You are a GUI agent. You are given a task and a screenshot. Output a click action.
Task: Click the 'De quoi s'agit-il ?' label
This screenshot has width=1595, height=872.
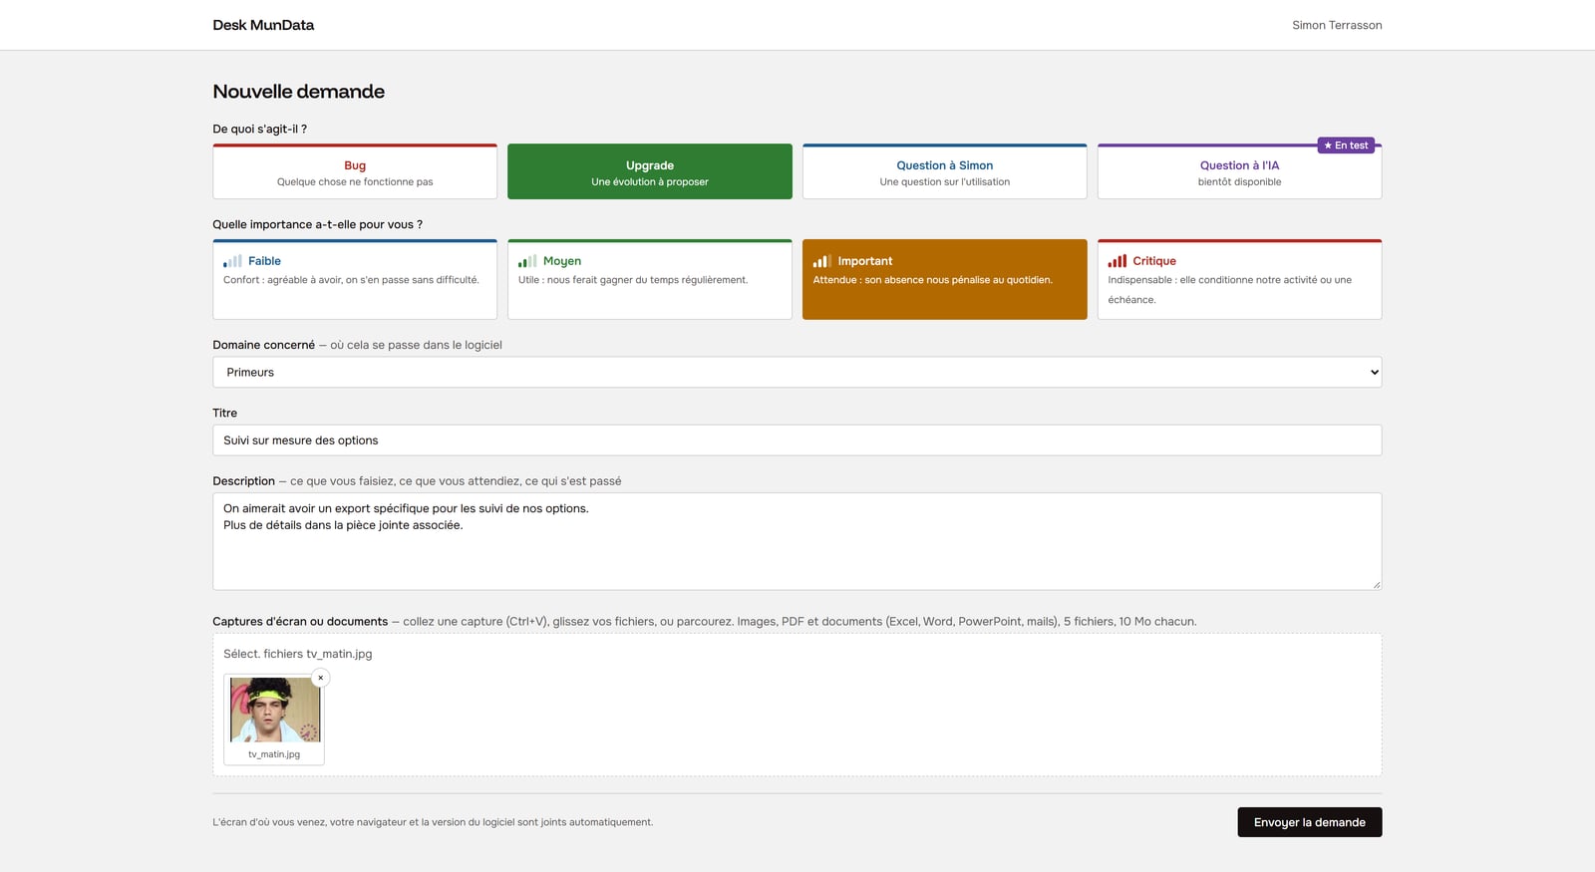click(260, 129)
